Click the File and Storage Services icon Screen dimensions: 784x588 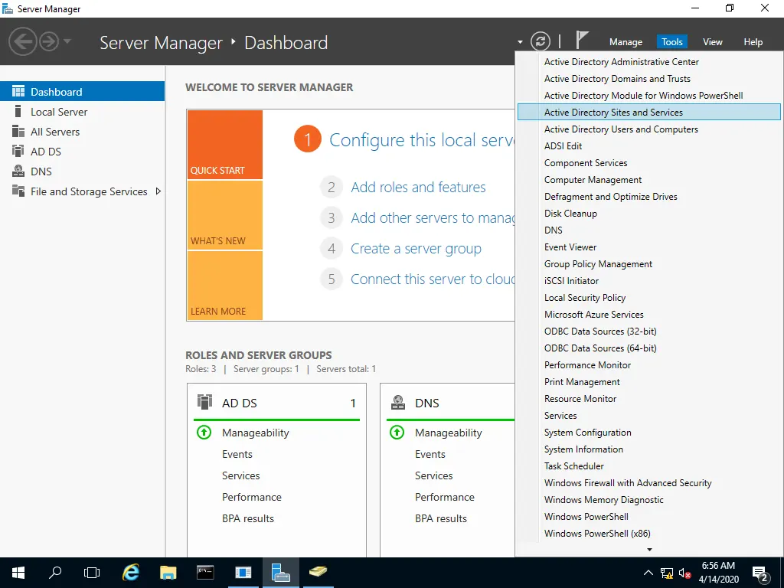[x=18, y=191]
